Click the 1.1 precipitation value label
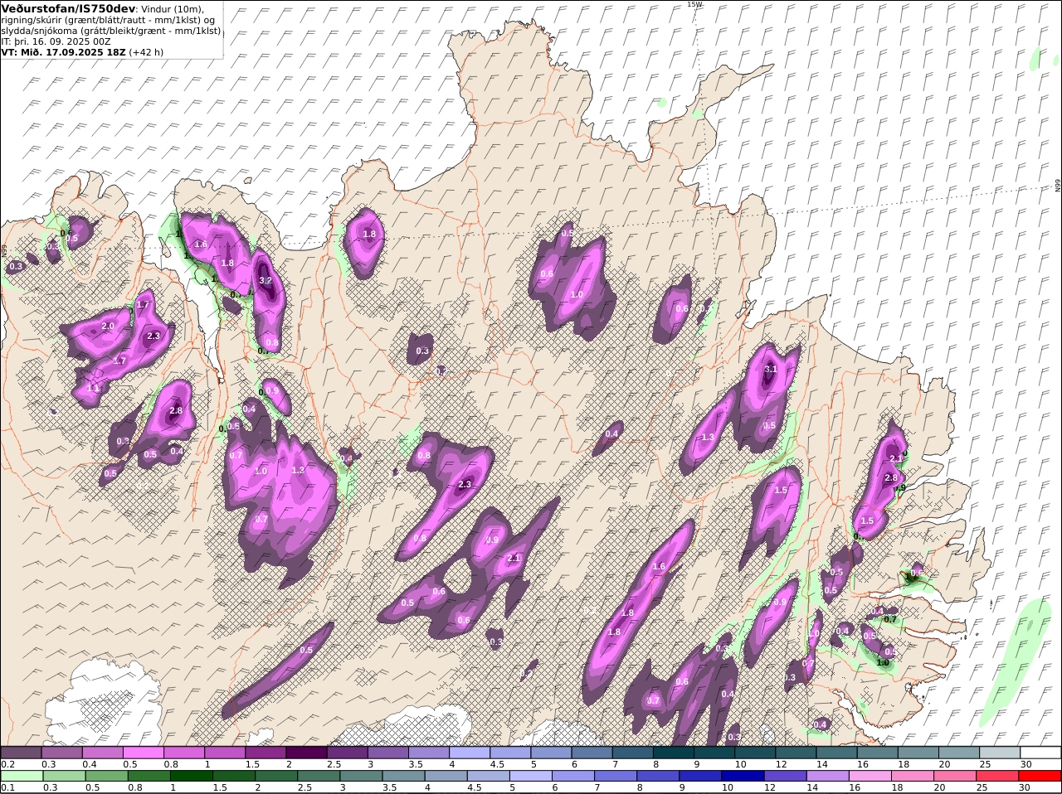Screen dimensions: 1062x794 click(93, 388)
